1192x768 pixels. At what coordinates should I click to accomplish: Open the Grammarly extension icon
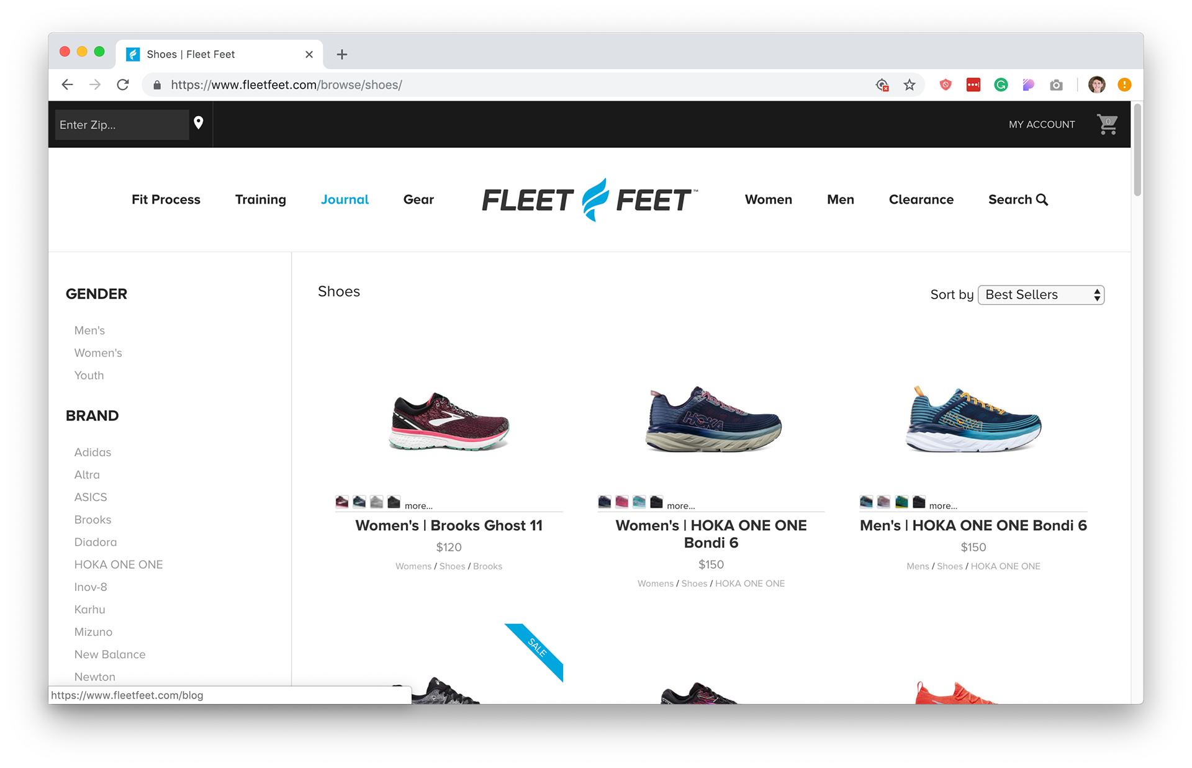[x=1001, y=85]
